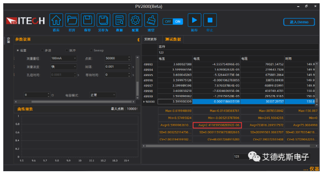The height and width of the screenshot is (174, 322).
Task: Click the 进入Demo button
Action: coord(299,22)
